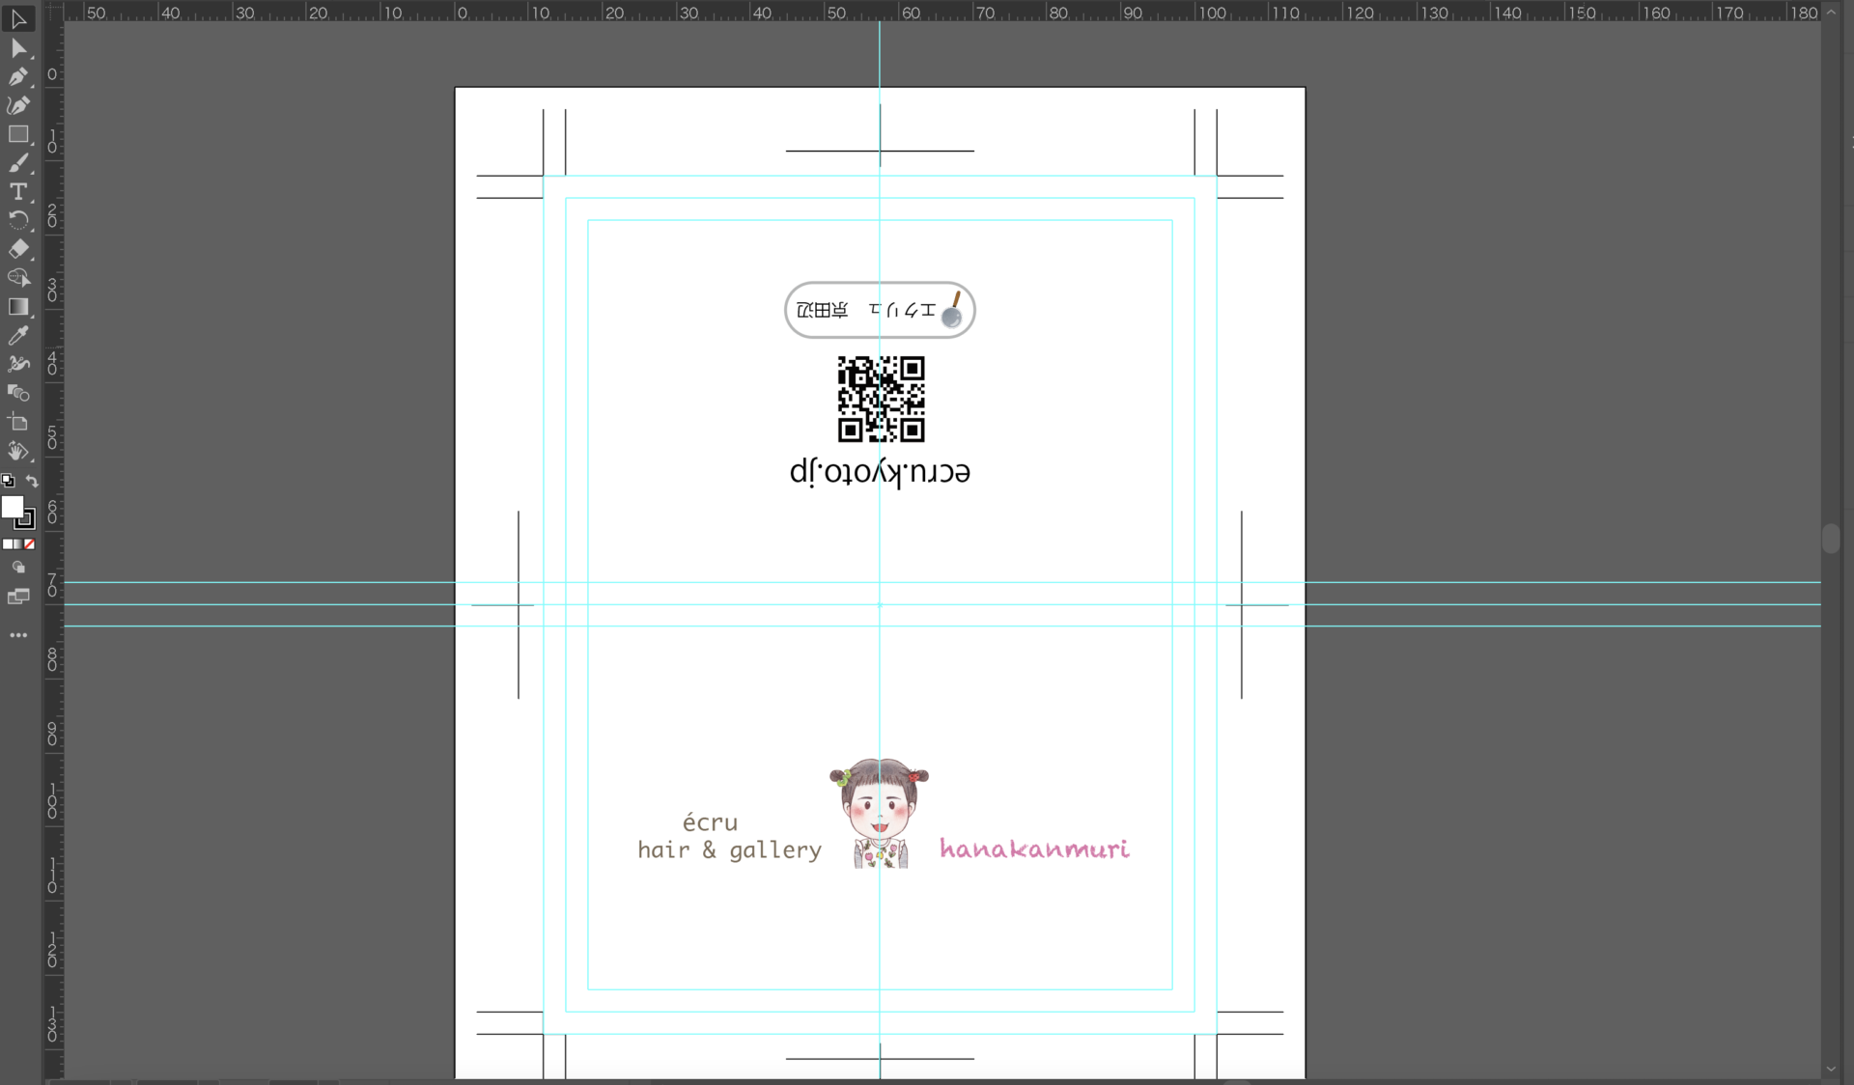
Task: Select the Selection (black arrow) tool
Action: 18,19
